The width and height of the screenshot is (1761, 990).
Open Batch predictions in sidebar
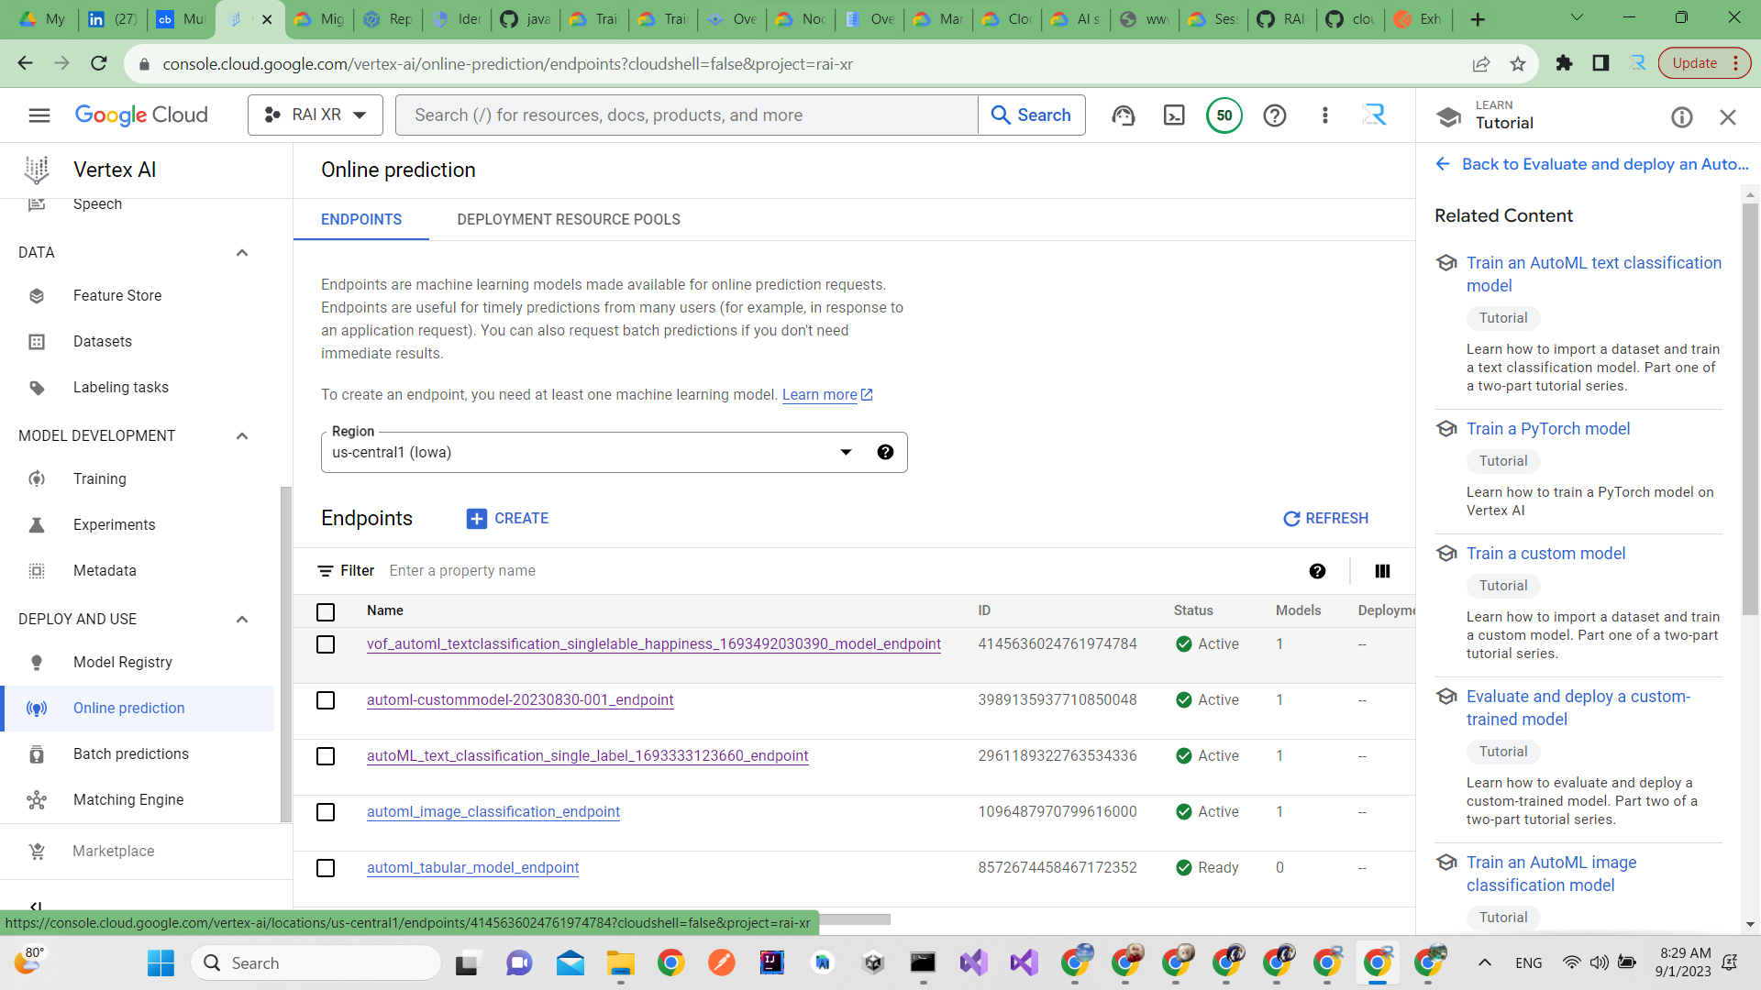pyautogui.click(x=130, y=753)
